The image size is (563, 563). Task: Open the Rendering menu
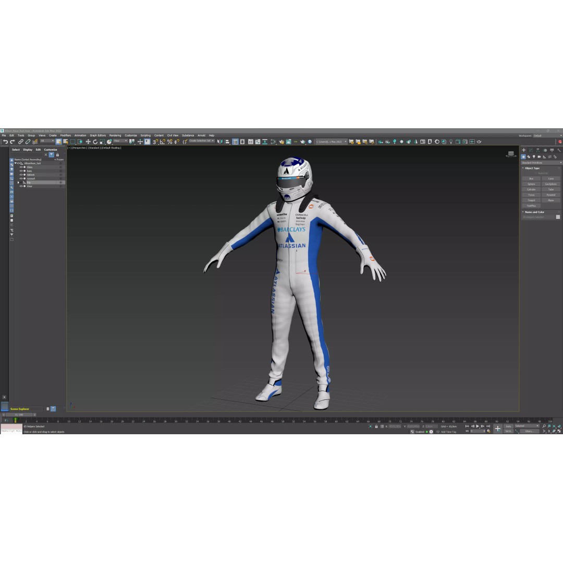click(115, 136)
